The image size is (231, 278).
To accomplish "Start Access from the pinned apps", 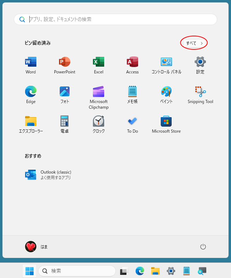I will 132,65.
